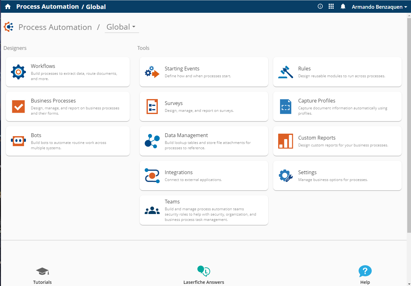The width and height of the screenshot is (411, 286).
Task: Click the Tutorials label
Action: click(x=42, y=282)
